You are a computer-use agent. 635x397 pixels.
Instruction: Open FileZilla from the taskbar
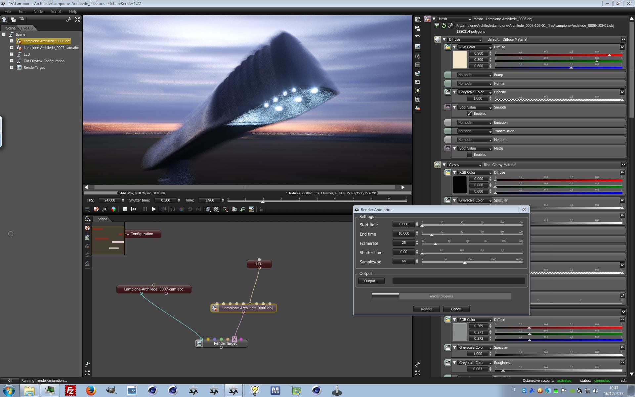point(70,390)
